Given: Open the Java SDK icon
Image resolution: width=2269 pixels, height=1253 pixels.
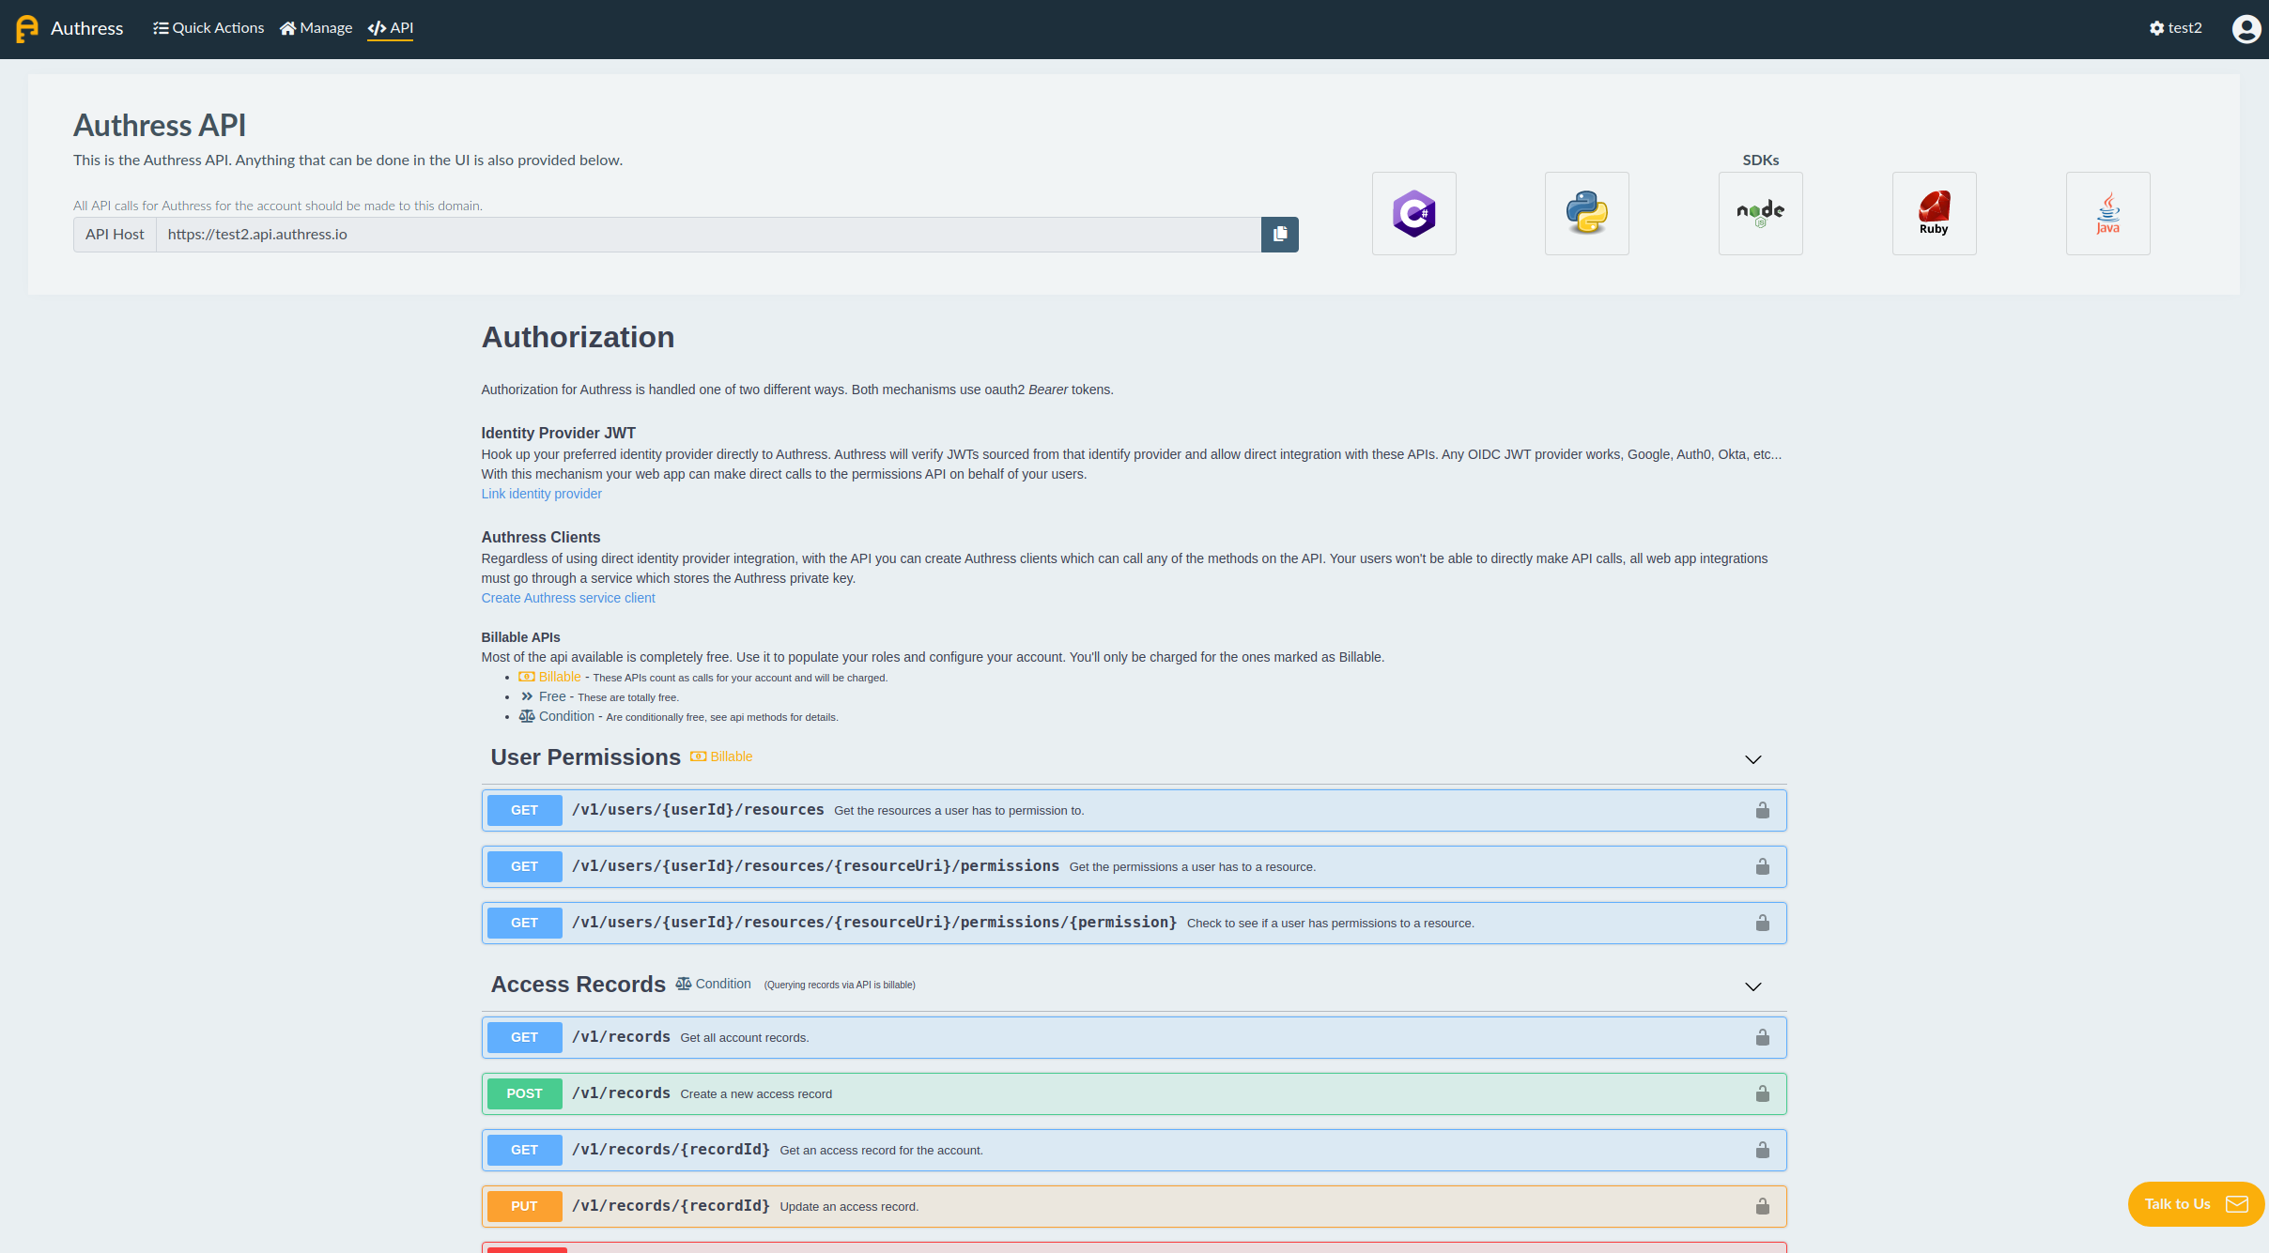Looking at the screenshot, I should click(2107, 213).
